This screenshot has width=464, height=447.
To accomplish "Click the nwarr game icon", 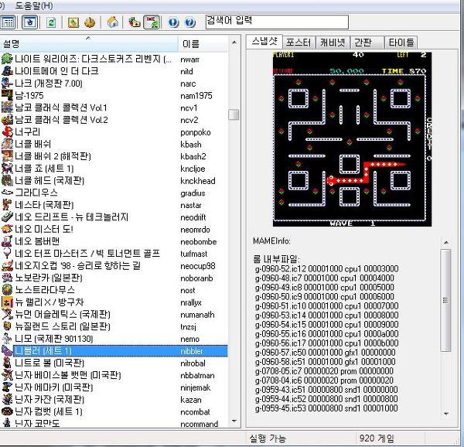I will 7,59.
